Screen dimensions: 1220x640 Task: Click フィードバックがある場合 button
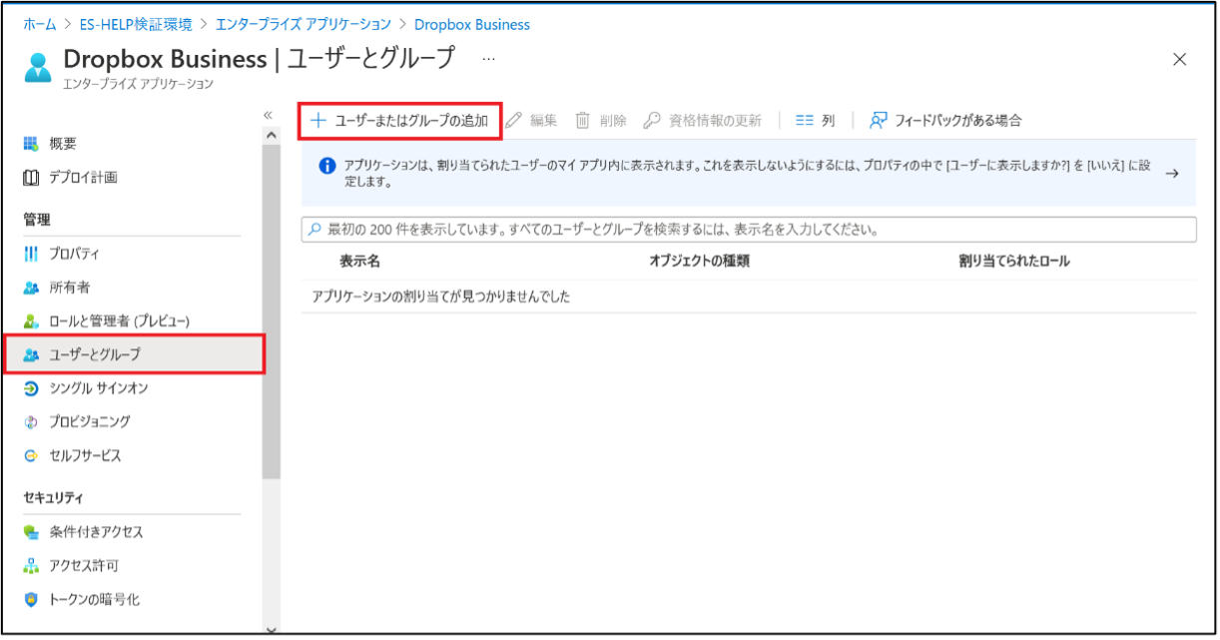946,121
